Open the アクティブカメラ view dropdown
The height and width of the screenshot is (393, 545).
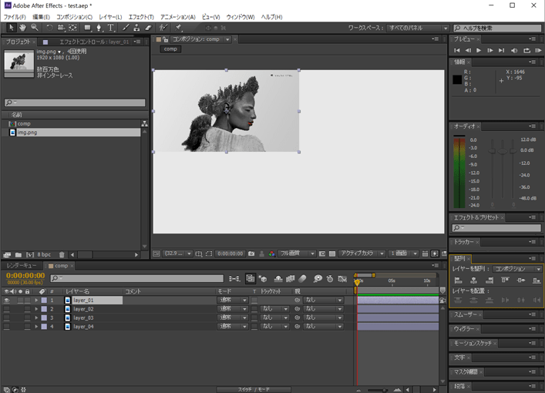point(362,254)
